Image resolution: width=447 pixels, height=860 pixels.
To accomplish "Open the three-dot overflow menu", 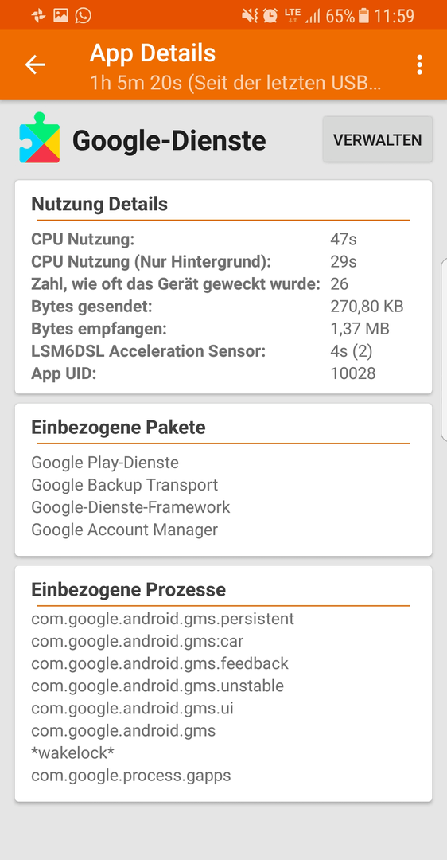I will pyautogui.click(x=419, y=64).
